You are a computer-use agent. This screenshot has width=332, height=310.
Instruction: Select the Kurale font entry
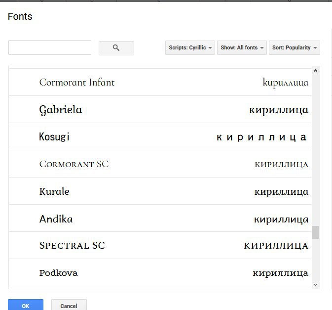54,191
